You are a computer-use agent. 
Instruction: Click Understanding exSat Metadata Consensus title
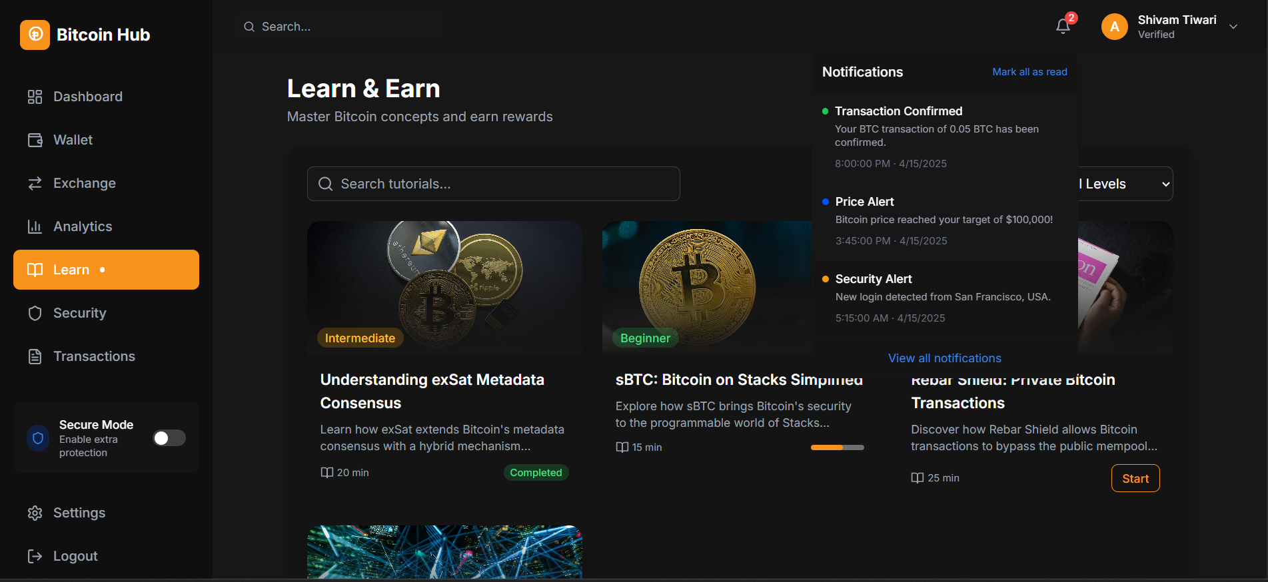click(x=432, y=391)
